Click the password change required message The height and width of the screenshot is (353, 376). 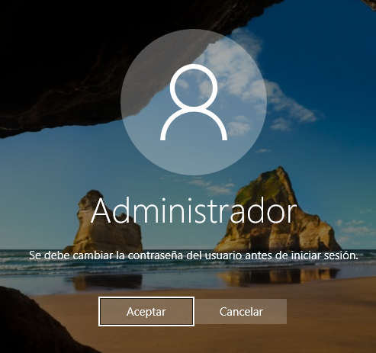click(194, 255)
